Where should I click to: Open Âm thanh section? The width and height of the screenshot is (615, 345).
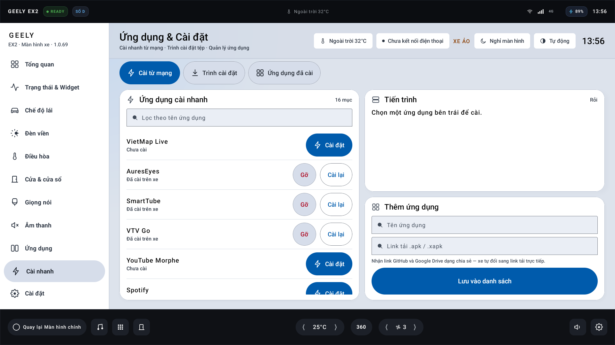[x=54, y=225]
